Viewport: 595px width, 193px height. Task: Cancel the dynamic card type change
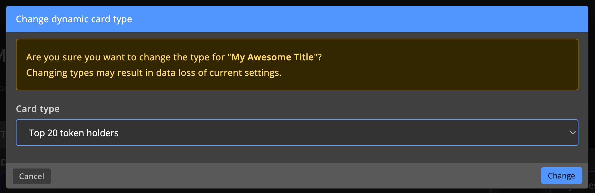coord(31,176)
